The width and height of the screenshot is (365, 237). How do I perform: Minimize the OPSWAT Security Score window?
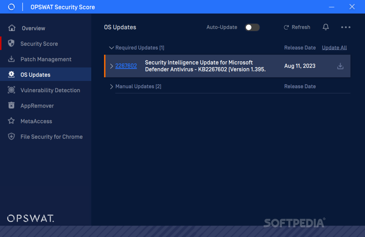coord(331,7)
